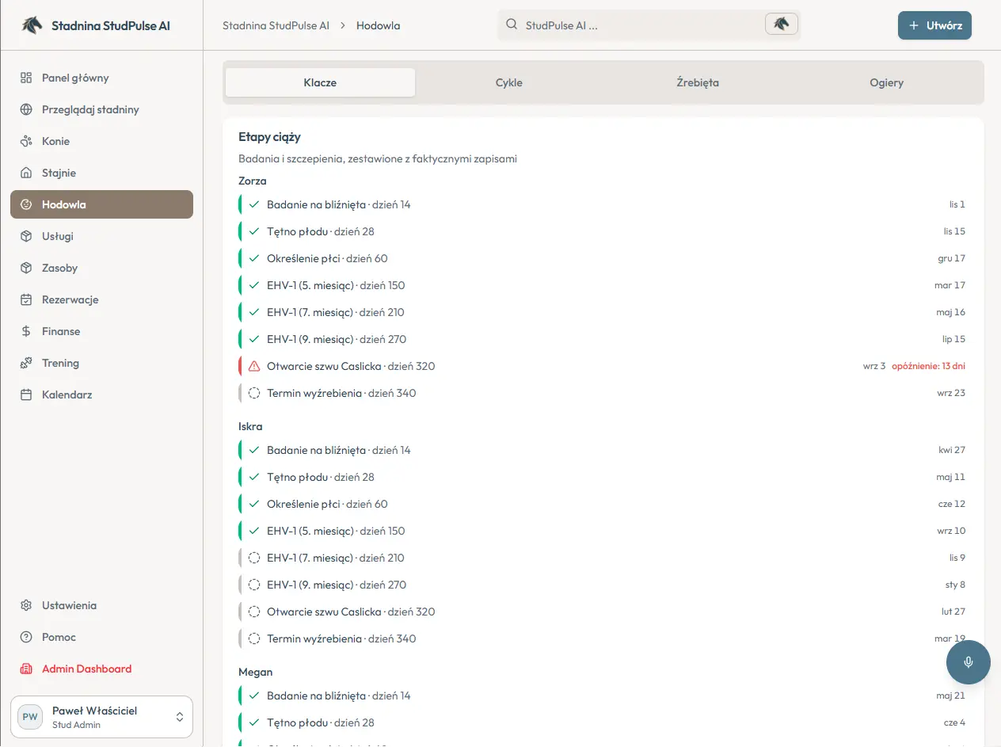Open Stajnie using house icon
Image resolution: width=1001 pixels, height=747 pixels.
[26, 173]
